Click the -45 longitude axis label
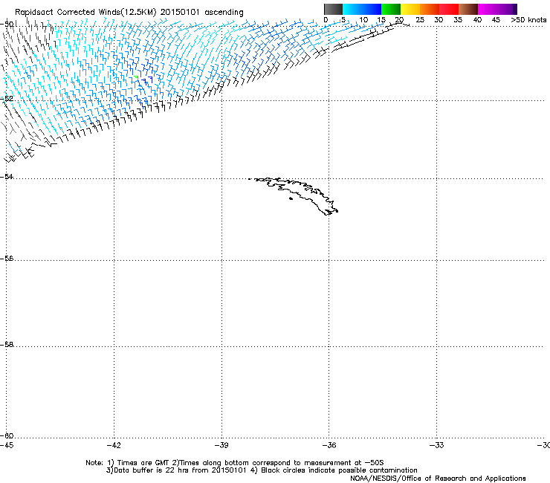 click(x=7, y=445)
